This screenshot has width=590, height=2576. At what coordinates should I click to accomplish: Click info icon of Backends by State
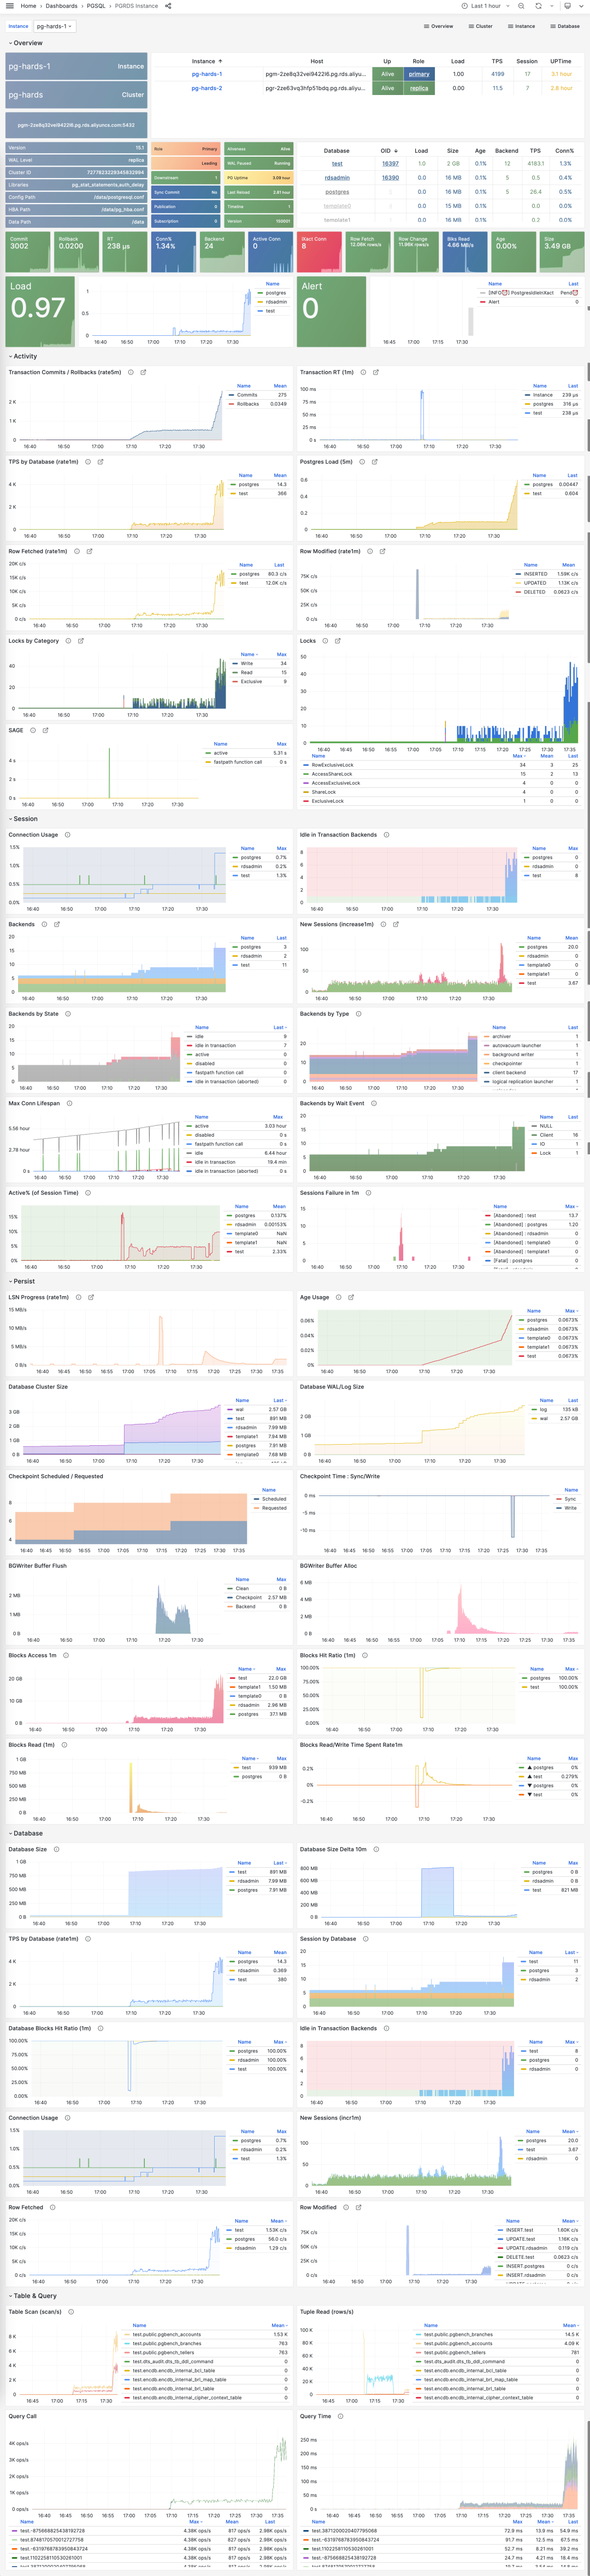pos(68,1014)
